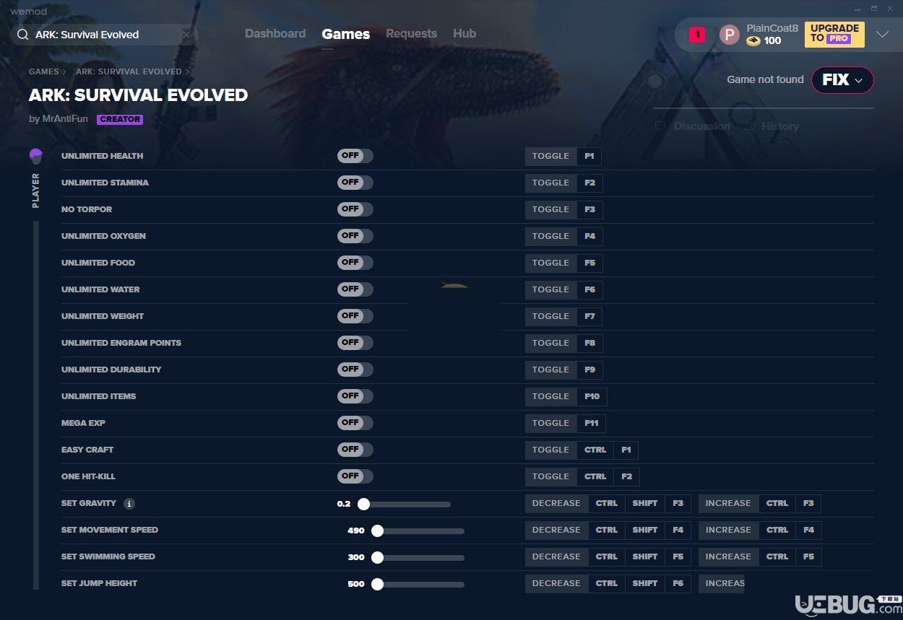Adjust the Set Gravity slider
The image size is (903, 620).
tap(405, 504)
